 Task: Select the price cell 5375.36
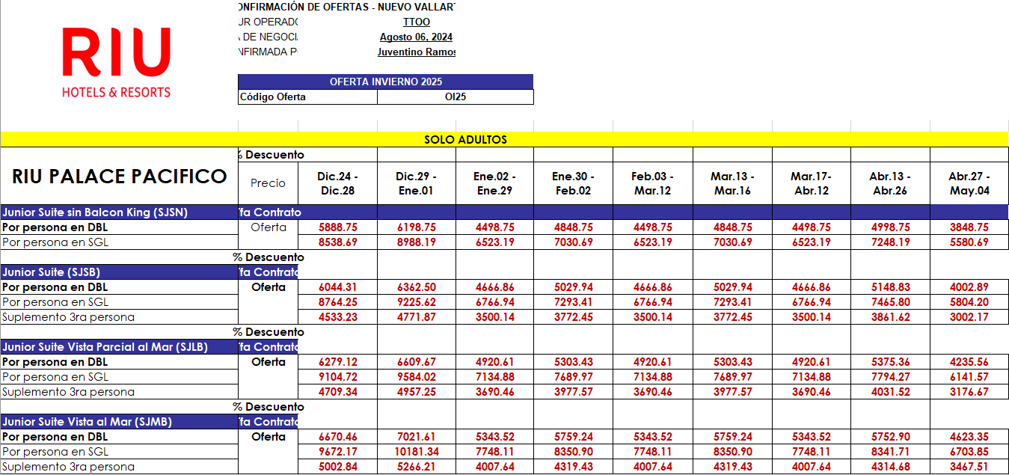(x=890, y=362)
